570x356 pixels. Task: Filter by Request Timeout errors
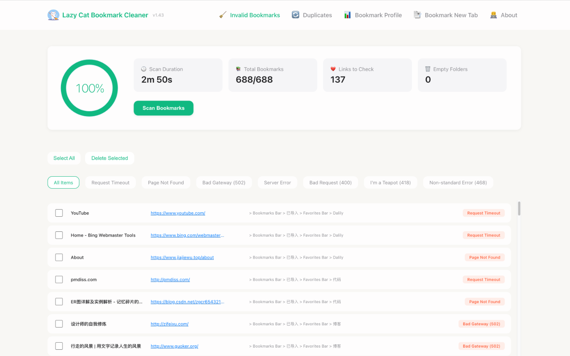(x=110, y=183)
